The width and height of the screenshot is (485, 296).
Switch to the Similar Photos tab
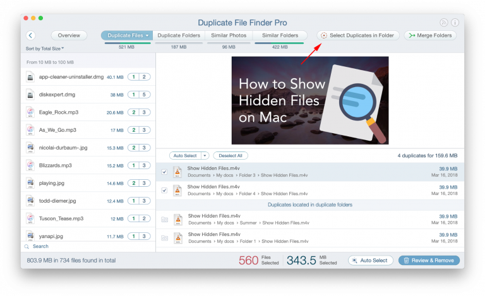click(x=229, y=35)
